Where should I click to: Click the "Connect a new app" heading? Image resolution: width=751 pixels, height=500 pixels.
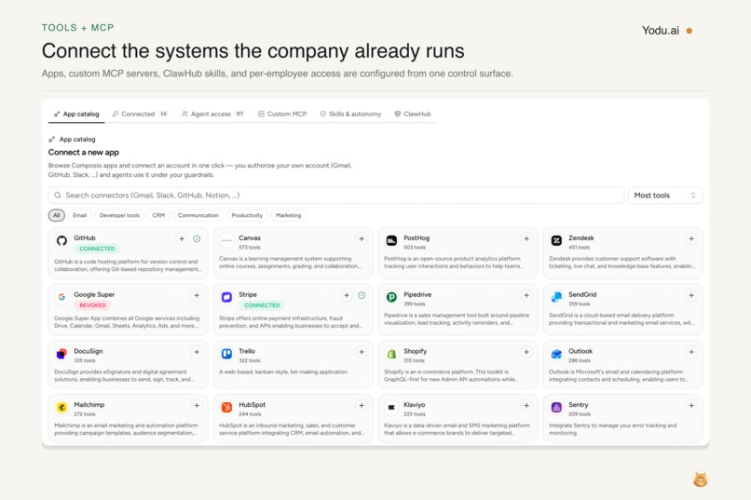click(x=83, y=152)
